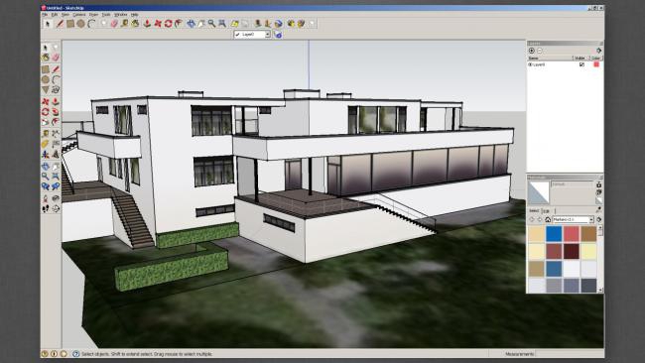Open the materials library dropdown
The width and height of the screenshot is (645, 363).
(591, 219)
